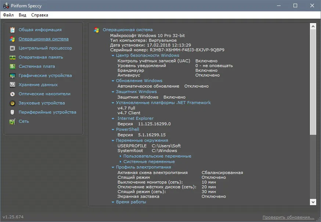Click the Проверить обновления link
Screen dimensions: 321x222
pyautogui.click(x=288, y=217)
